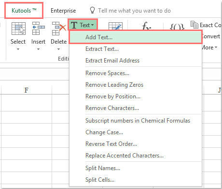Focus the 'Tell me what you want to do' box
This screenshot has width=222, height=189.
(134, 11)
